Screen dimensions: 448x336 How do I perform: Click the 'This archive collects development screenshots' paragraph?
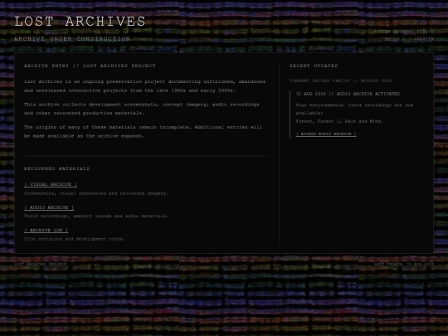pos(142,109)
